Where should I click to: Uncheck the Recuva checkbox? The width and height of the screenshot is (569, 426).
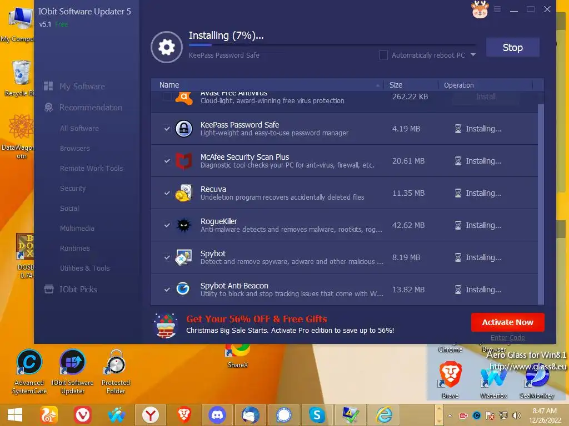(x=167, y=193)
